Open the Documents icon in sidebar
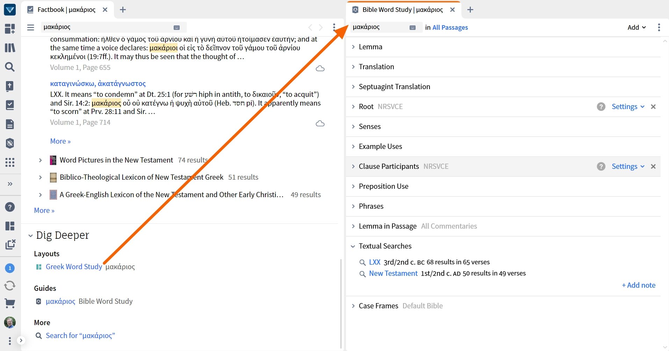669x351 pixels. (10, 124)
